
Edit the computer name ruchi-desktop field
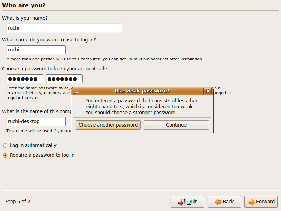pos(36,122)
